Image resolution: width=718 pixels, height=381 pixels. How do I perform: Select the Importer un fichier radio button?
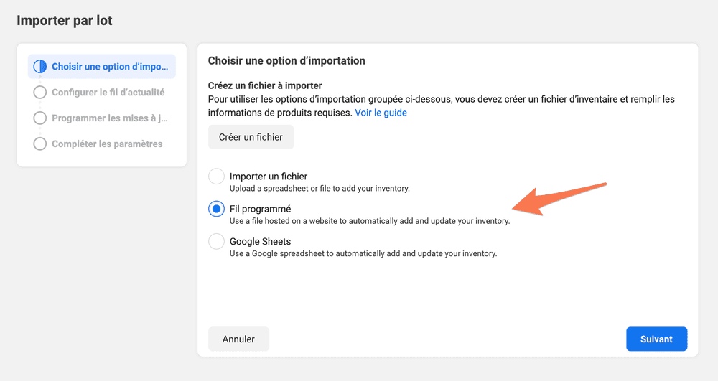click(x=216, y=177)
